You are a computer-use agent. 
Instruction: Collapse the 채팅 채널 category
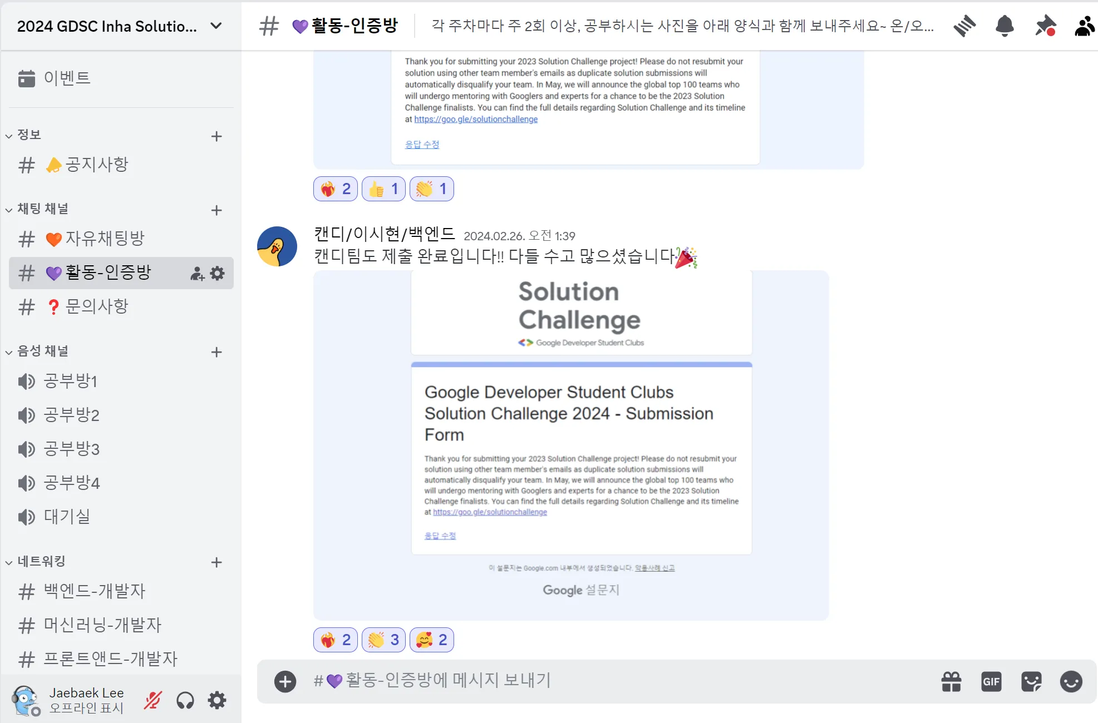[37, 209]
